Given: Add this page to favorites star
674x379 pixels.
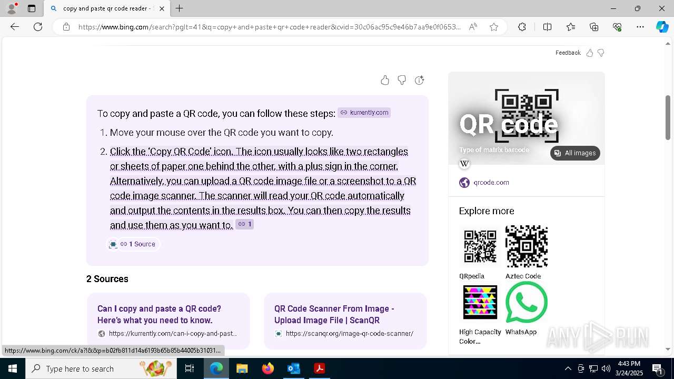Looking at the screenshot, I should click(494, 27).
